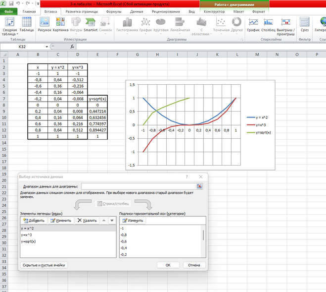
Task: Open the Формат chart tools tab
Action: [x=258, y=12]
